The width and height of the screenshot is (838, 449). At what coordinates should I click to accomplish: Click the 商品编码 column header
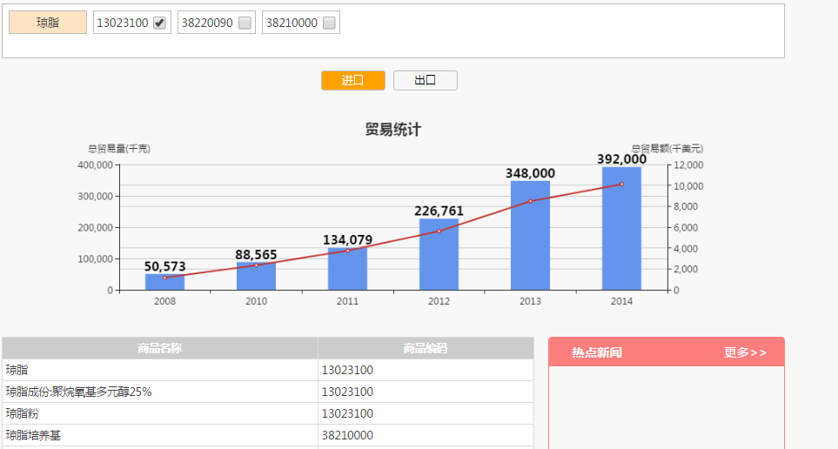(426, 348)
